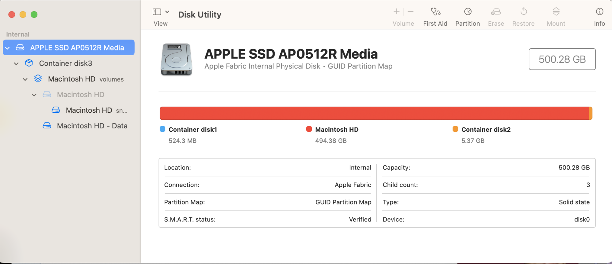Click the Container disk3 cube icon

click(x=29, y=63)
